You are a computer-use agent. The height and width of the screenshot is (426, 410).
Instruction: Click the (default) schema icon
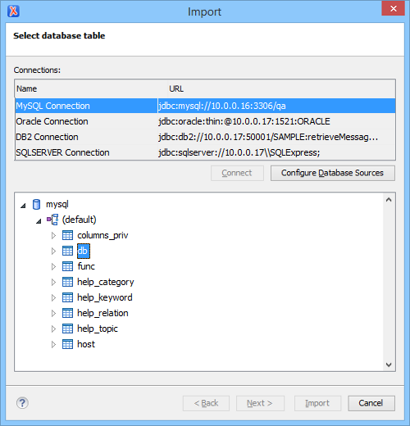52,220
